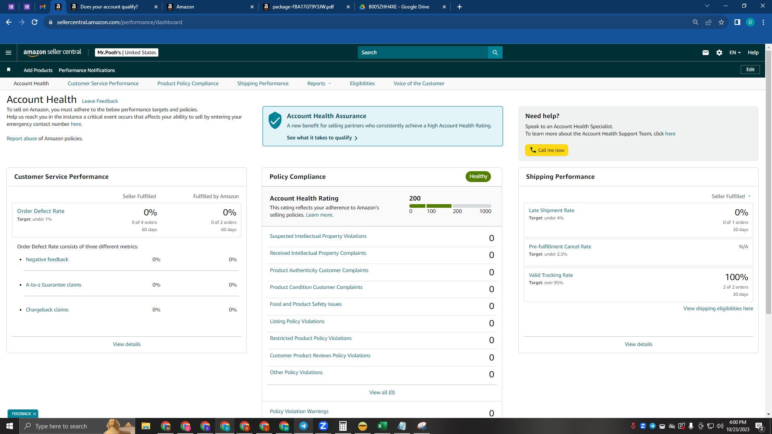
Task: Open the browser share icon
Action: tap(708, 22)
